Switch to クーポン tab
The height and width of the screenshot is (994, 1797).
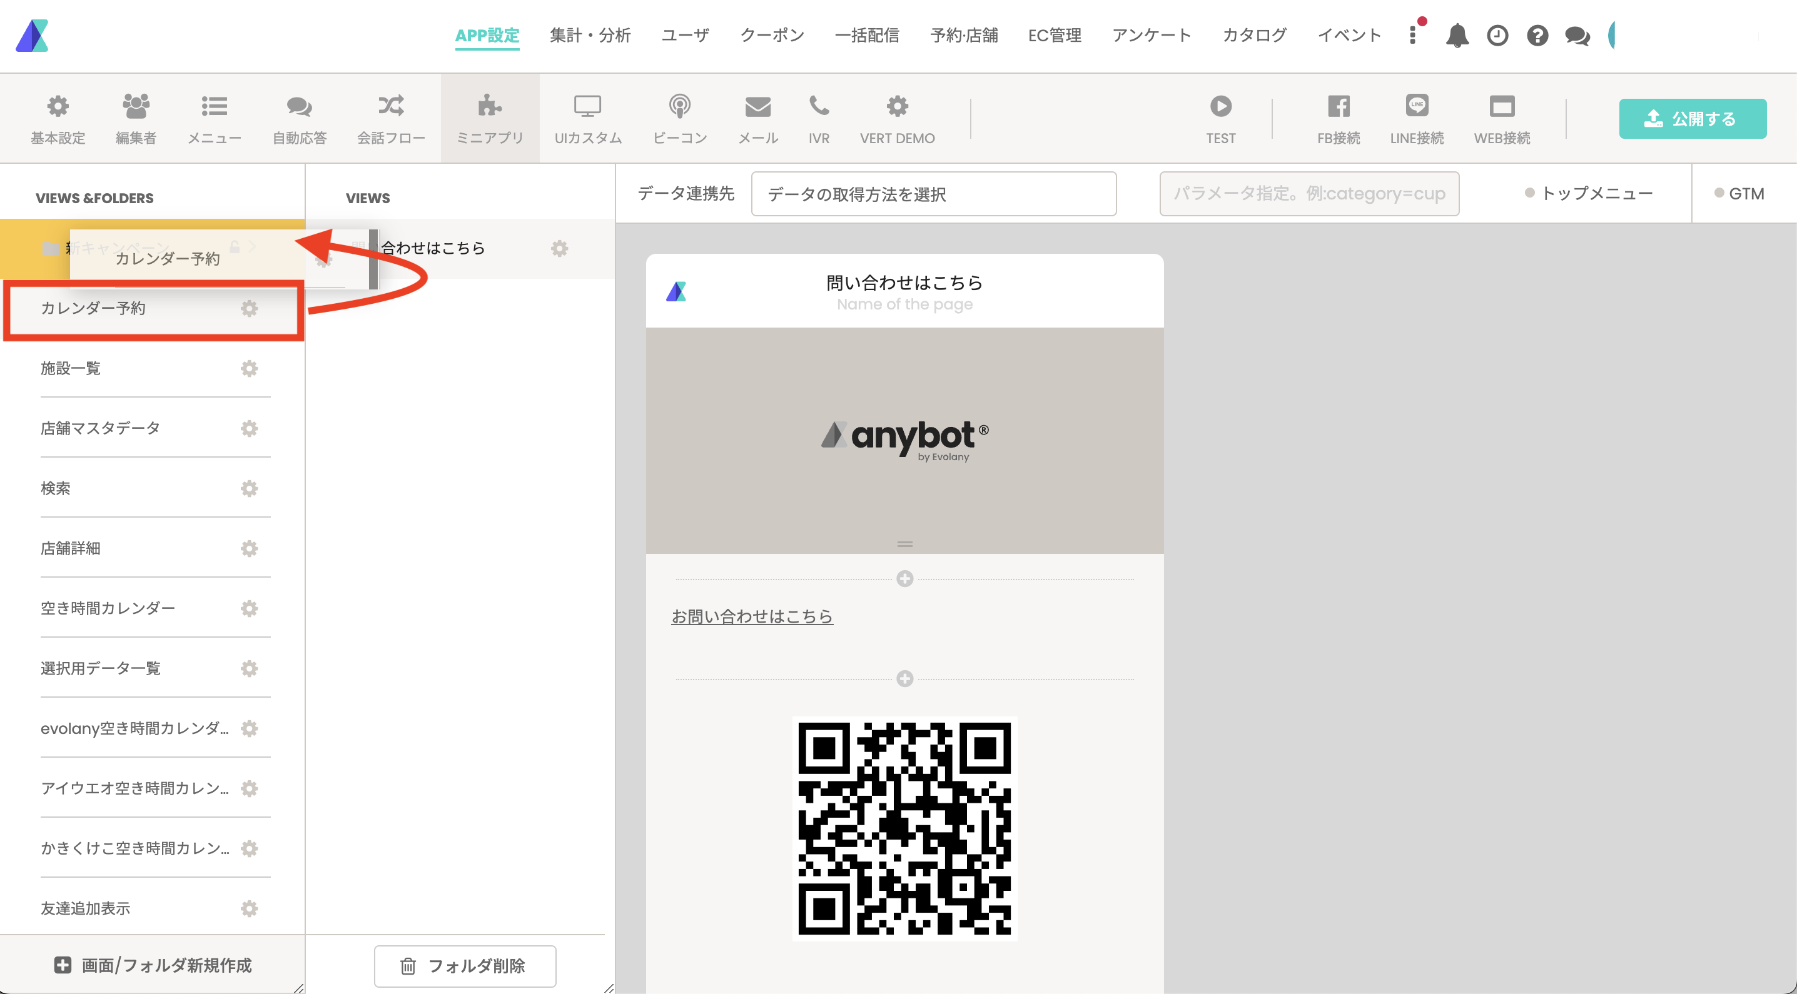point(772,35)
